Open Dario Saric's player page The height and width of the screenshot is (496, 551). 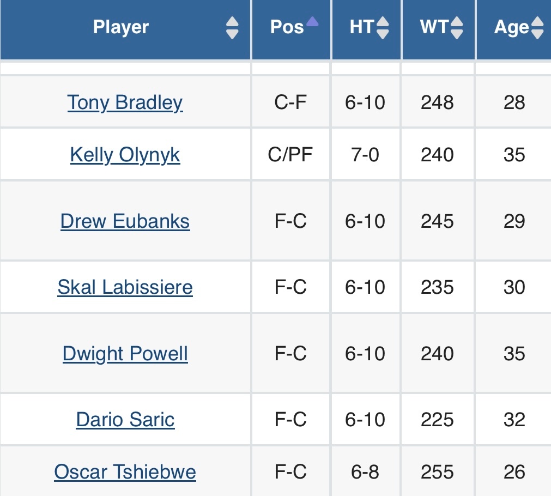tap(125, 420)
